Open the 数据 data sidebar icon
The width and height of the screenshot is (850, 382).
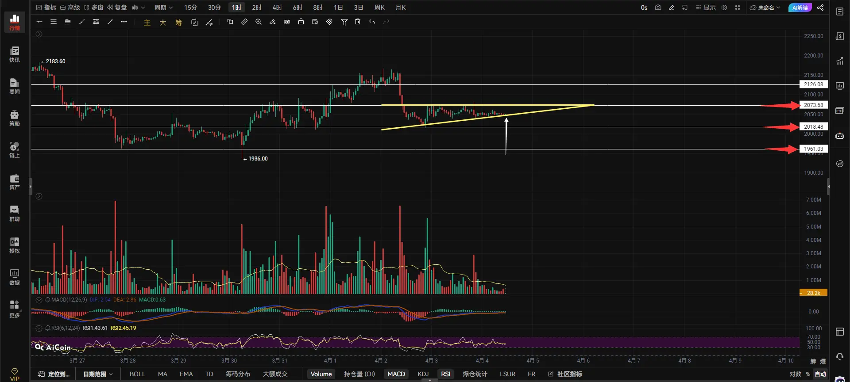click(15, 277)
